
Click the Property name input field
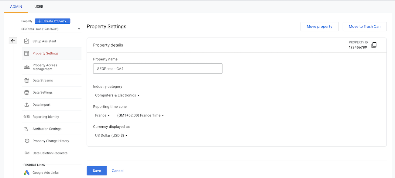(x=158, y=69)
